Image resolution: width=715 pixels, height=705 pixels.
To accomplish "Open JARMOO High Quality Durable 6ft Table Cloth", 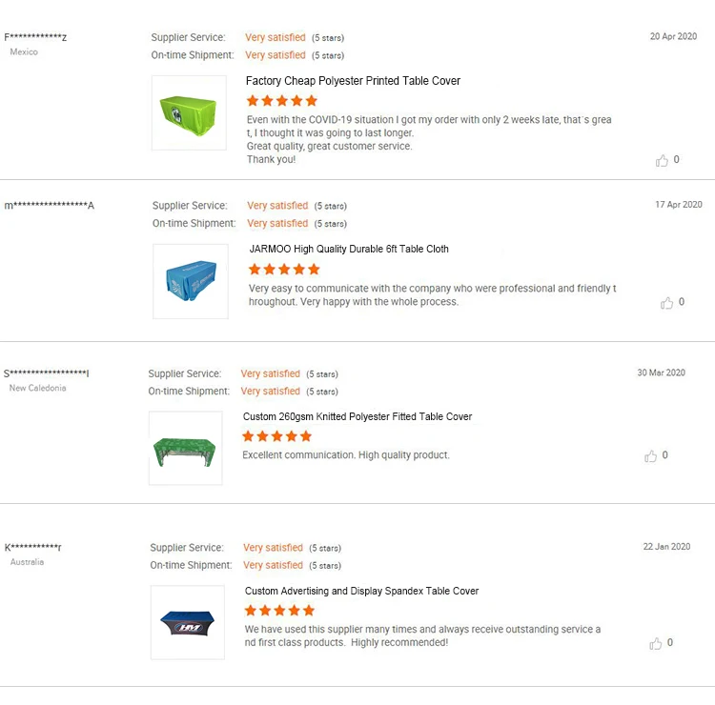I will pyautogui.click(x=349, y=249).
